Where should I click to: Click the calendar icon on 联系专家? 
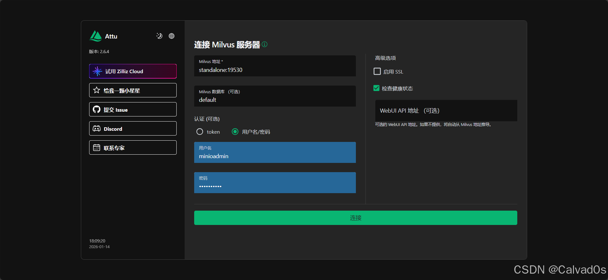97,148
